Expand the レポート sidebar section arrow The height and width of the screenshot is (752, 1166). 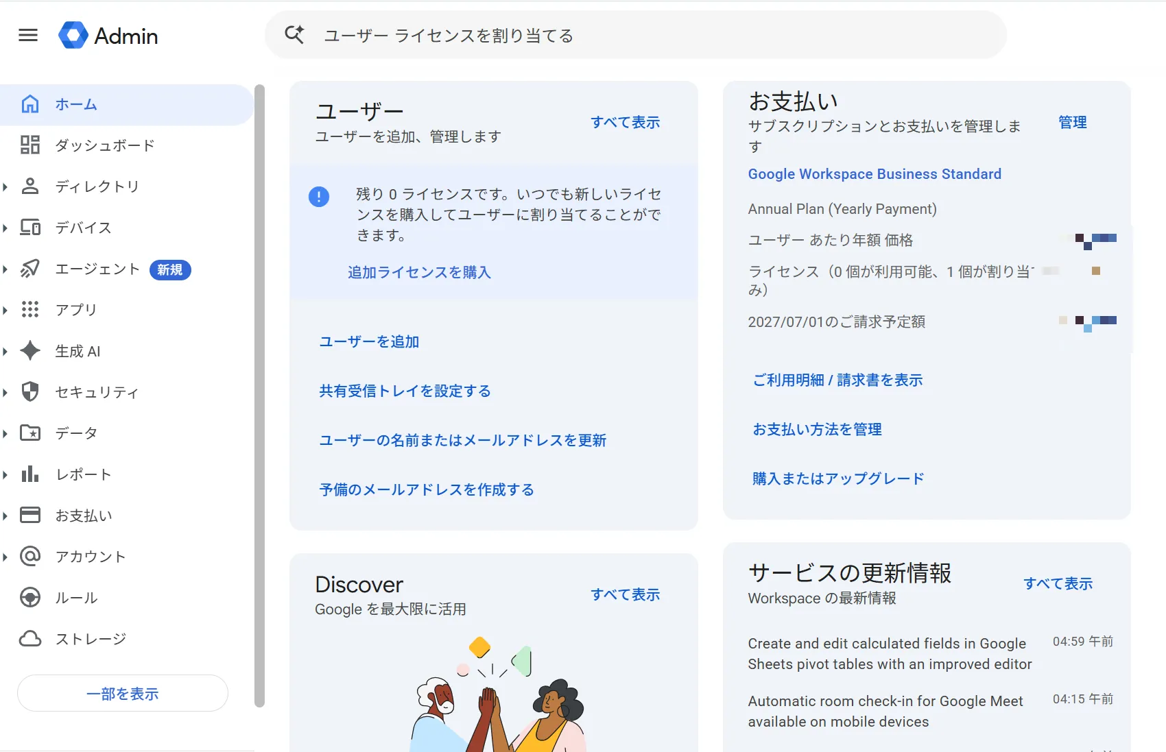[x=5, y=474]
